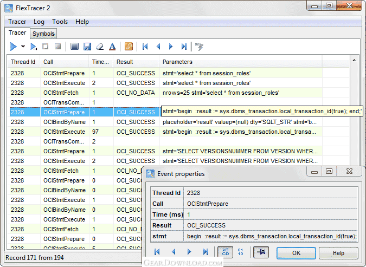Stop tracing with the square icon
The width and height of the screenshot is (366, 267).
[46, 47]
